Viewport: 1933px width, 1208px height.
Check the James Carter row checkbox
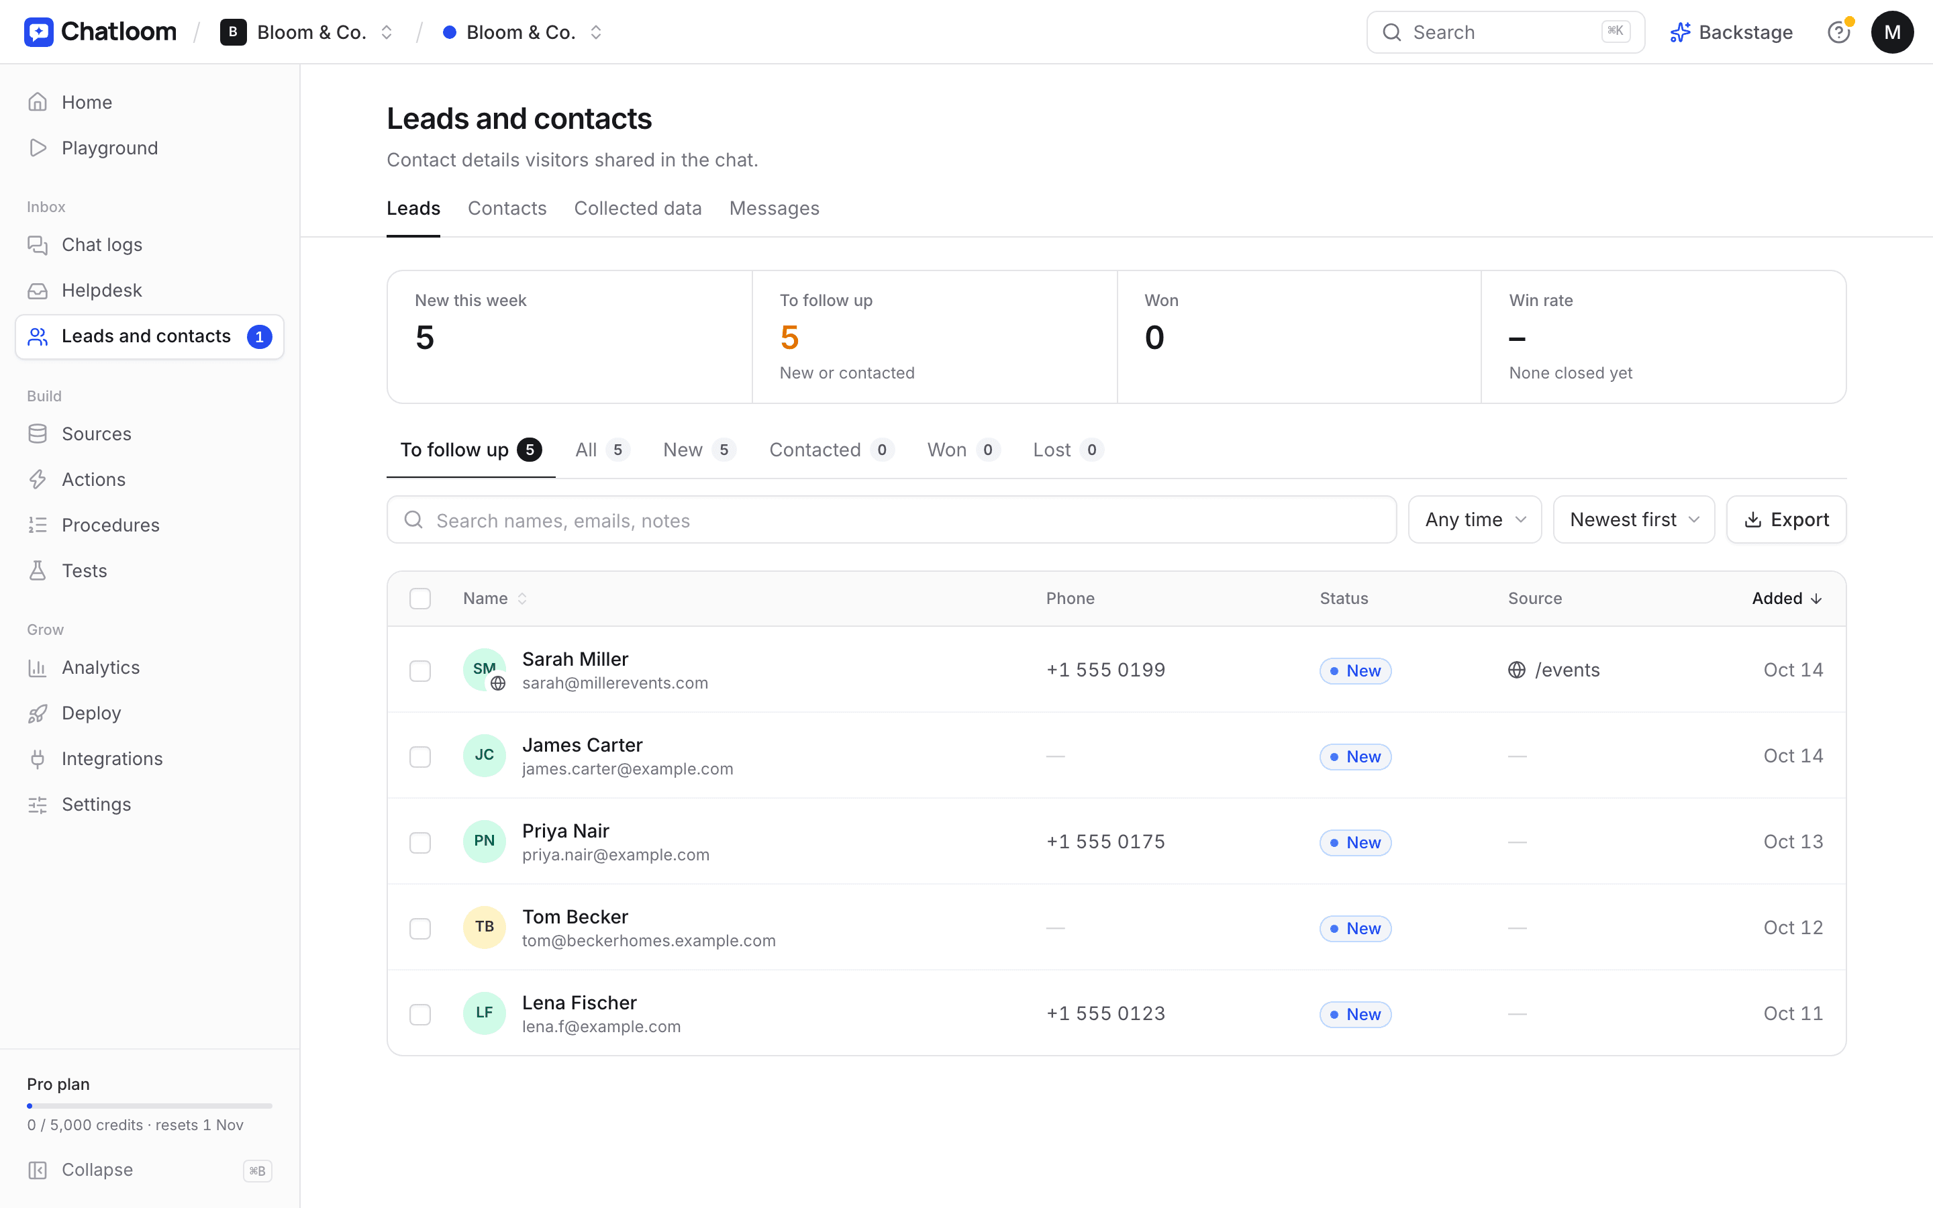(420, 756)
